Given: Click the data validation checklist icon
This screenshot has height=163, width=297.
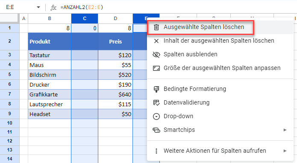Looking at the screenshot, I should pos(156,103).
